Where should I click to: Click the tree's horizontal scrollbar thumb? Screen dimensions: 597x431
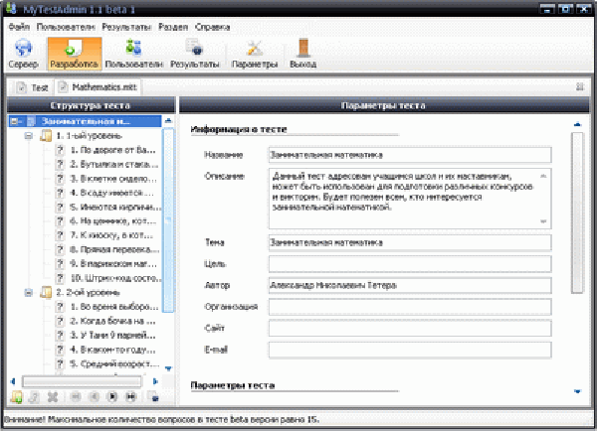pos(82,381)
